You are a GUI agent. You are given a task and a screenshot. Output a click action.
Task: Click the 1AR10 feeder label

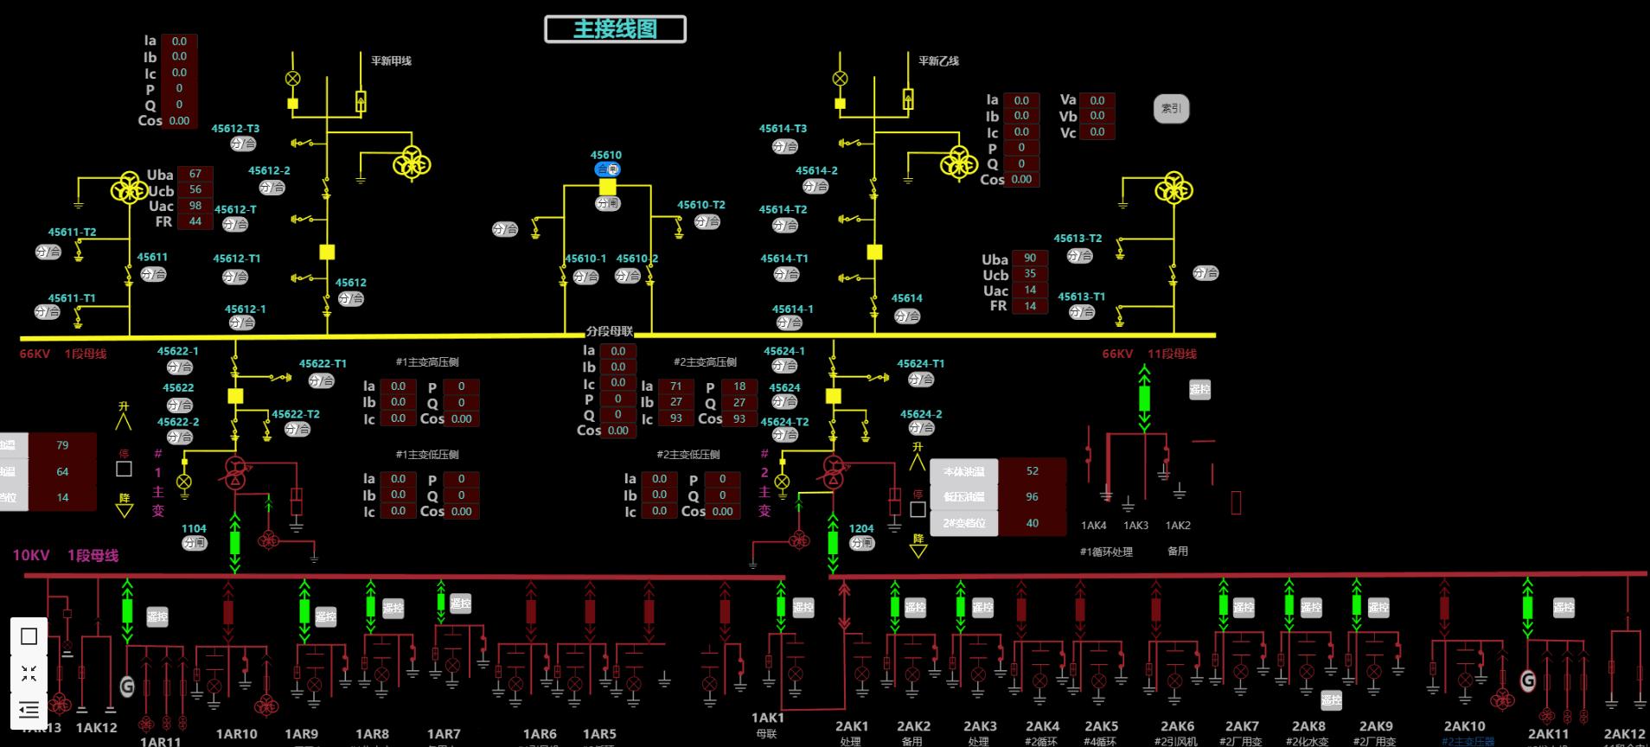(237, 734)
